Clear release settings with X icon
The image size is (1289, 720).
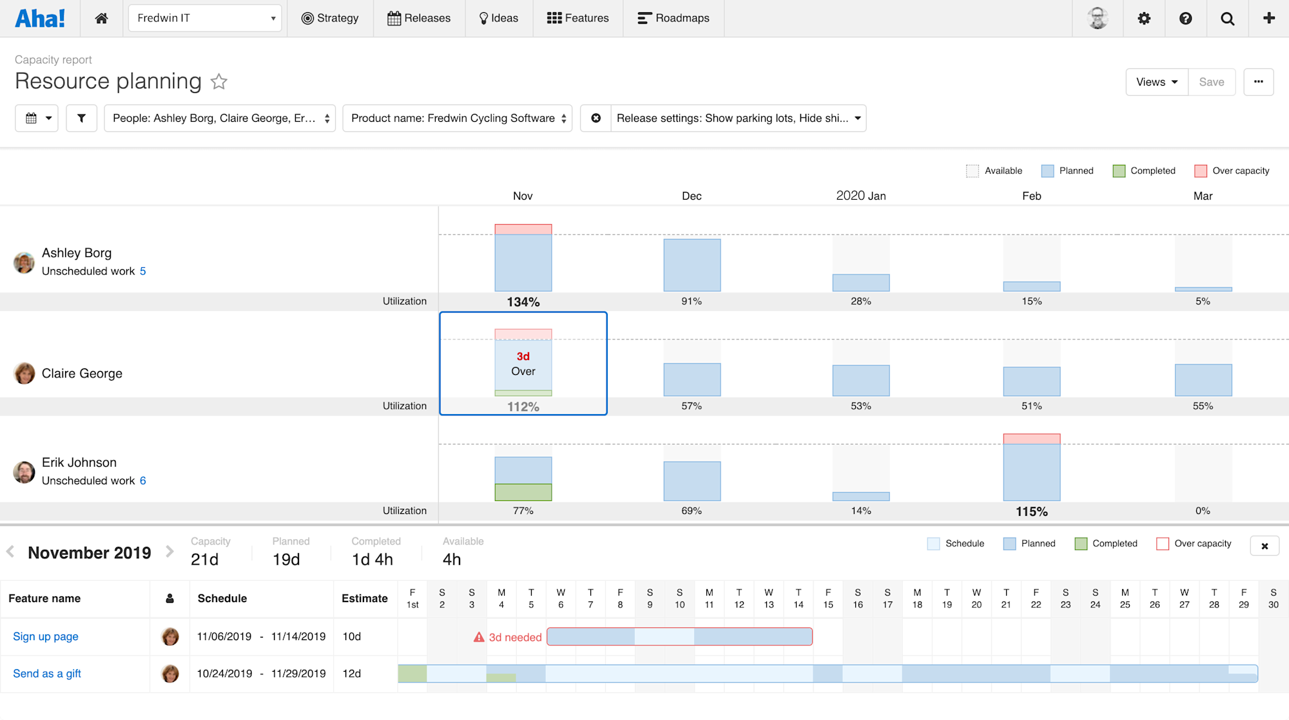click(x=596, y=118)
